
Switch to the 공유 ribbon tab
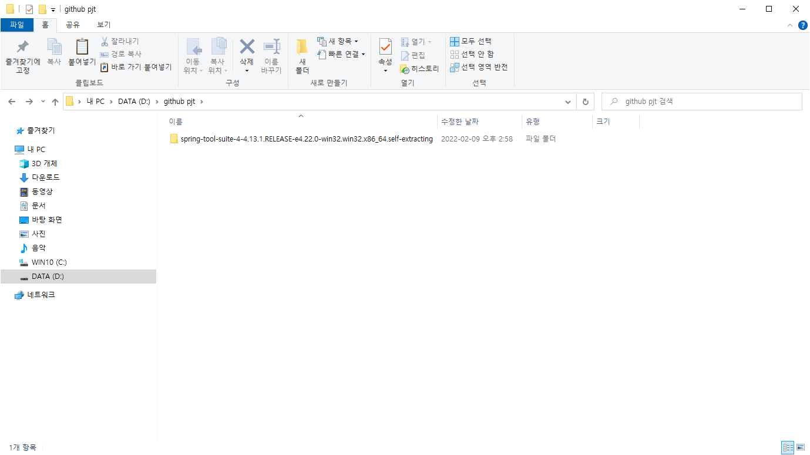(73, 25)
